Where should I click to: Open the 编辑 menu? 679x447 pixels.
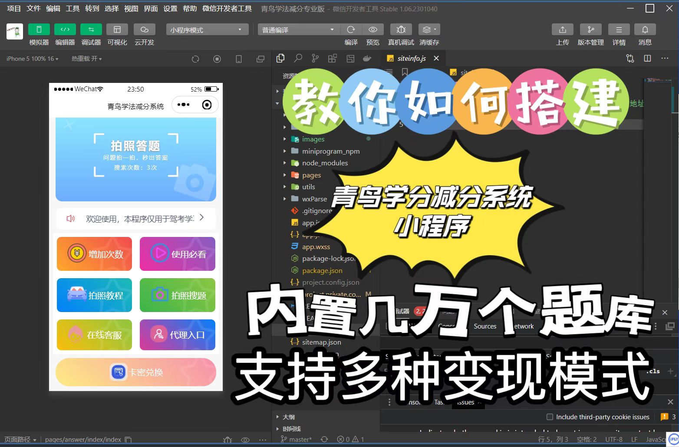pos(53,9)
